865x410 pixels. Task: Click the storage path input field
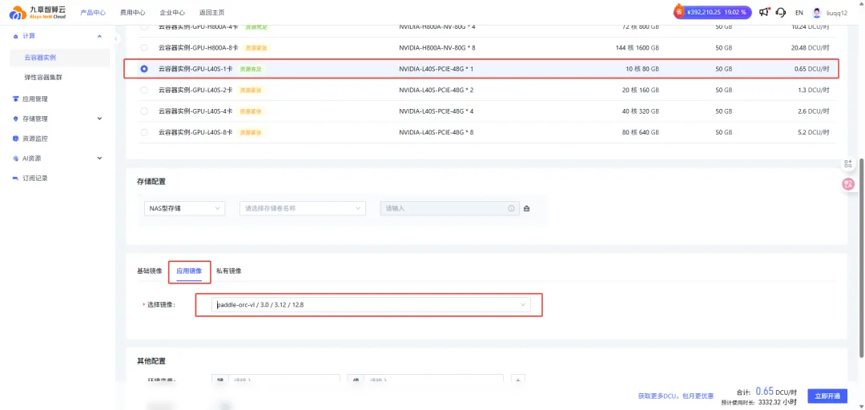443,208
